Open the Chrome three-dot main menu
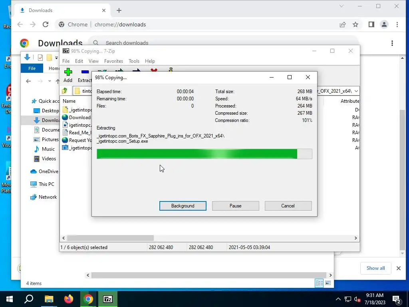The image size is (409, 307). (x=397, y=24)
